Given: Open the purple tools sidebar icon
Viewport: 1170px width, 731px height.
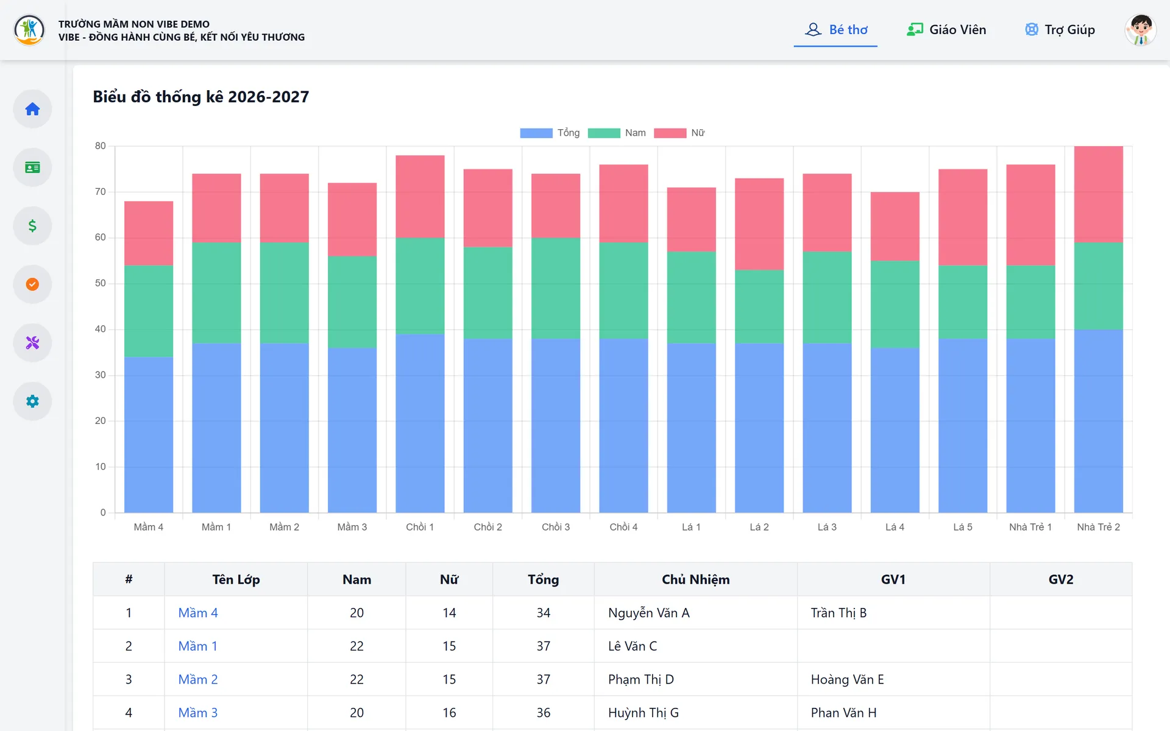Looking at the screenshot, I should pyautogui.click(x=32, y=343).
